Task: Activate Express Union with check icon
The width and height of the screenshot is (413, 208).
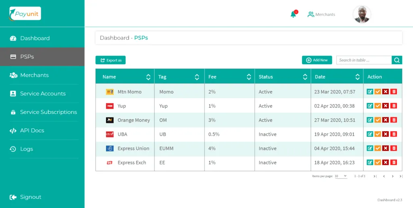Action: click(x=378, y=148)
